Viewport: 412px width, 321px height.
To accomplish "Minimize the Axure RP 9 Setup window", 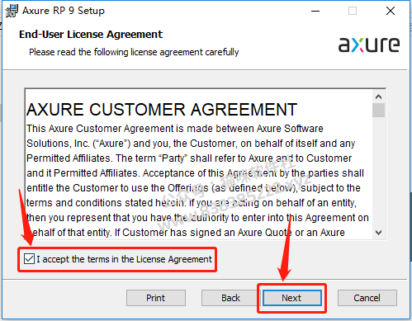I will [x=315, y=11].
